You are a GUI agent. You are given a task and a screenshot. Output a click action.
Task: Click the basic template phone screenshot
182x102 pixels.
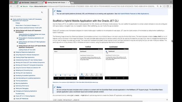[65, 64]
